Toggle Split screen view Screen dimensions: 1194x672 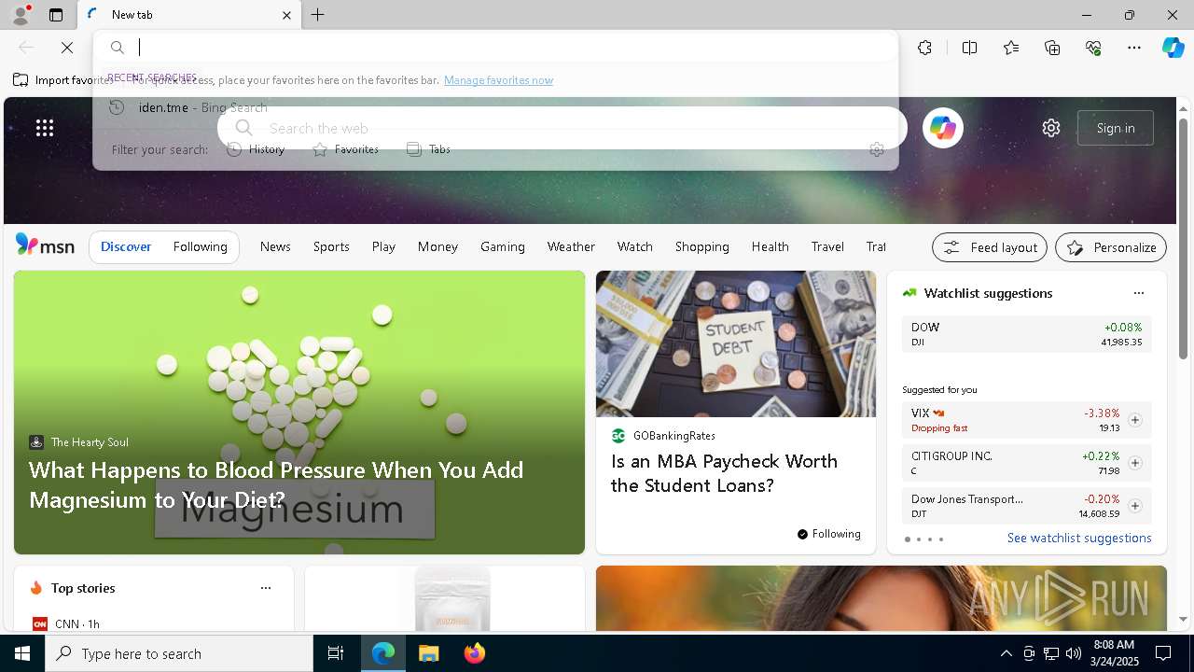[x=969, y=48]
